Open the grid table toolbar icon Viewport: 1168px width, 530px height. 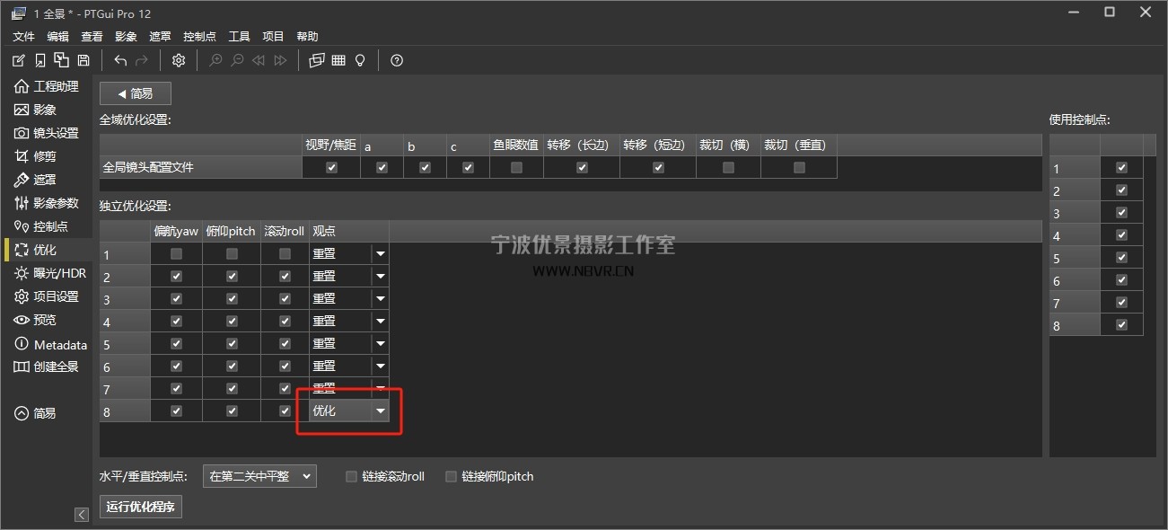coord(338,60)
